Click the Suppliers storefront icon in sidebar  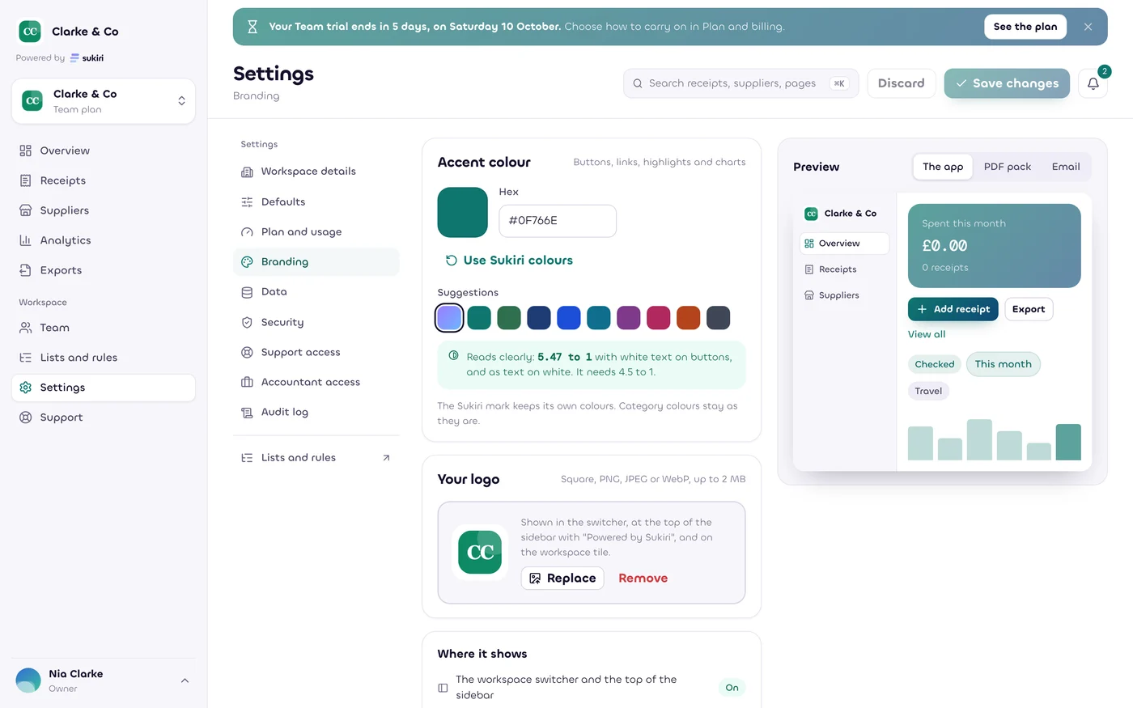[26, 210]
